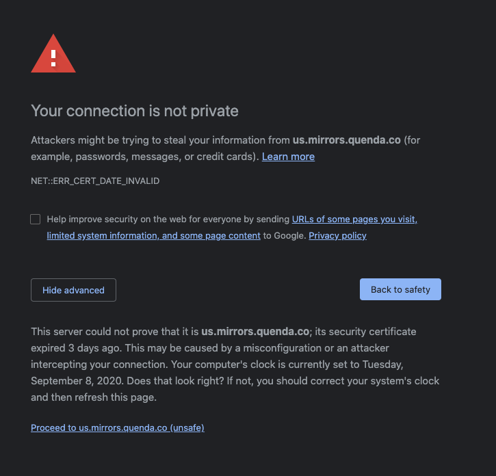The height and width of the screenshot is (476, 496).
Task: Click the 'to Google.' text
Action: 285,235
